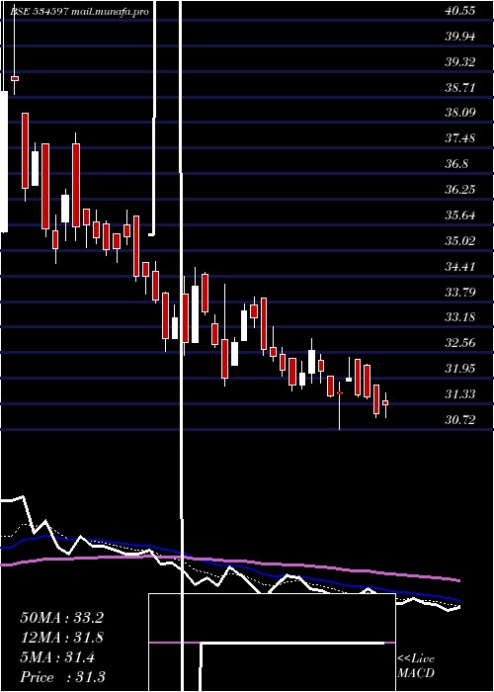Click the 12MA : 31.8 readout

point(61,638)
